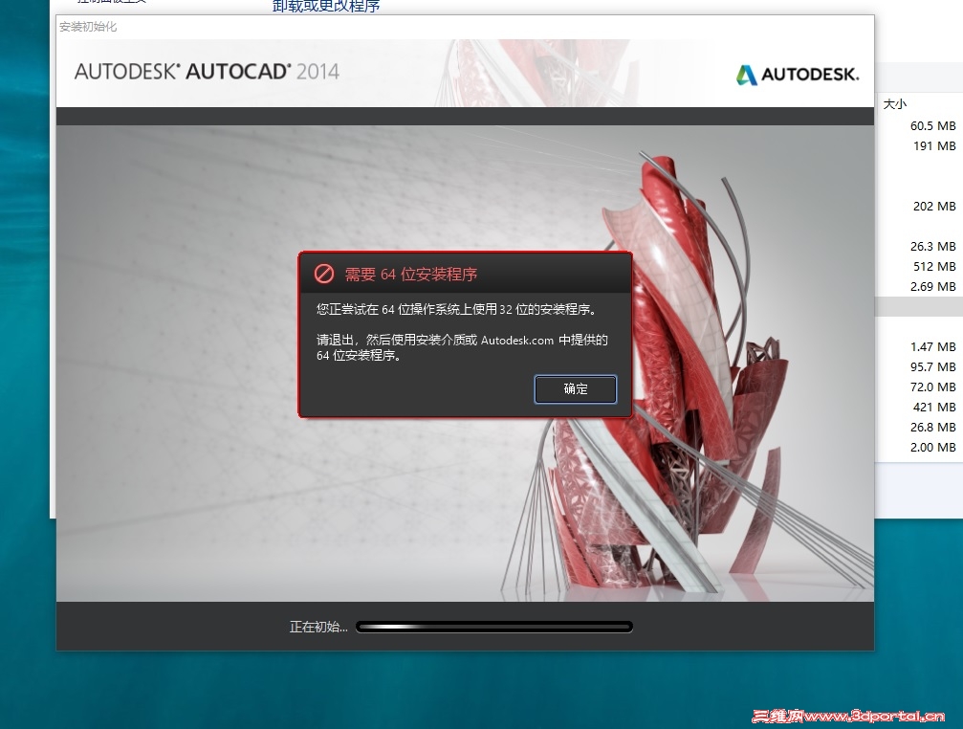Select the 191 MB entry in programs list
Image resolution: width=963 pixels, height=729 pixels.
[934, 146]
